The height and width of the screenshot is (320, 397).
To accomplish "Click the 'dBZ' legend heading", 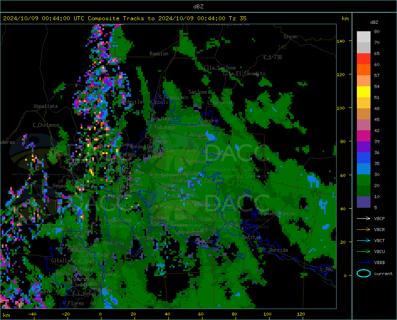I will tap(374, 22).
